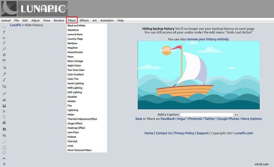Open the Effects menu
The width and height of the screenshot is (274, 167).
point(84,20)
